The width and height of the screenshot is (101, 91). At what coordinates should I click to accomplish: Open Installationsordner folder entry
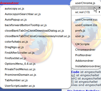click(x=88, y=66)
